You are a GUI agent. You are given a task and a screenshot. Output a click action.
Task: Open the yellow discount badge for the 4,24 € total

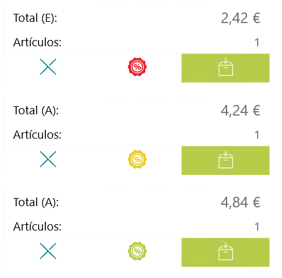point(137,159)
